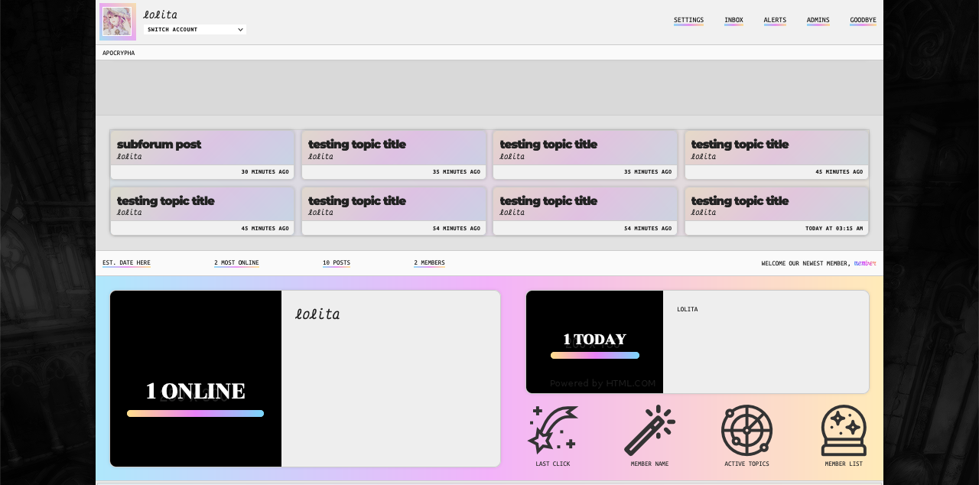Open LOLITA in the online today list
979x485 pixels.
(x=687, y=309)
